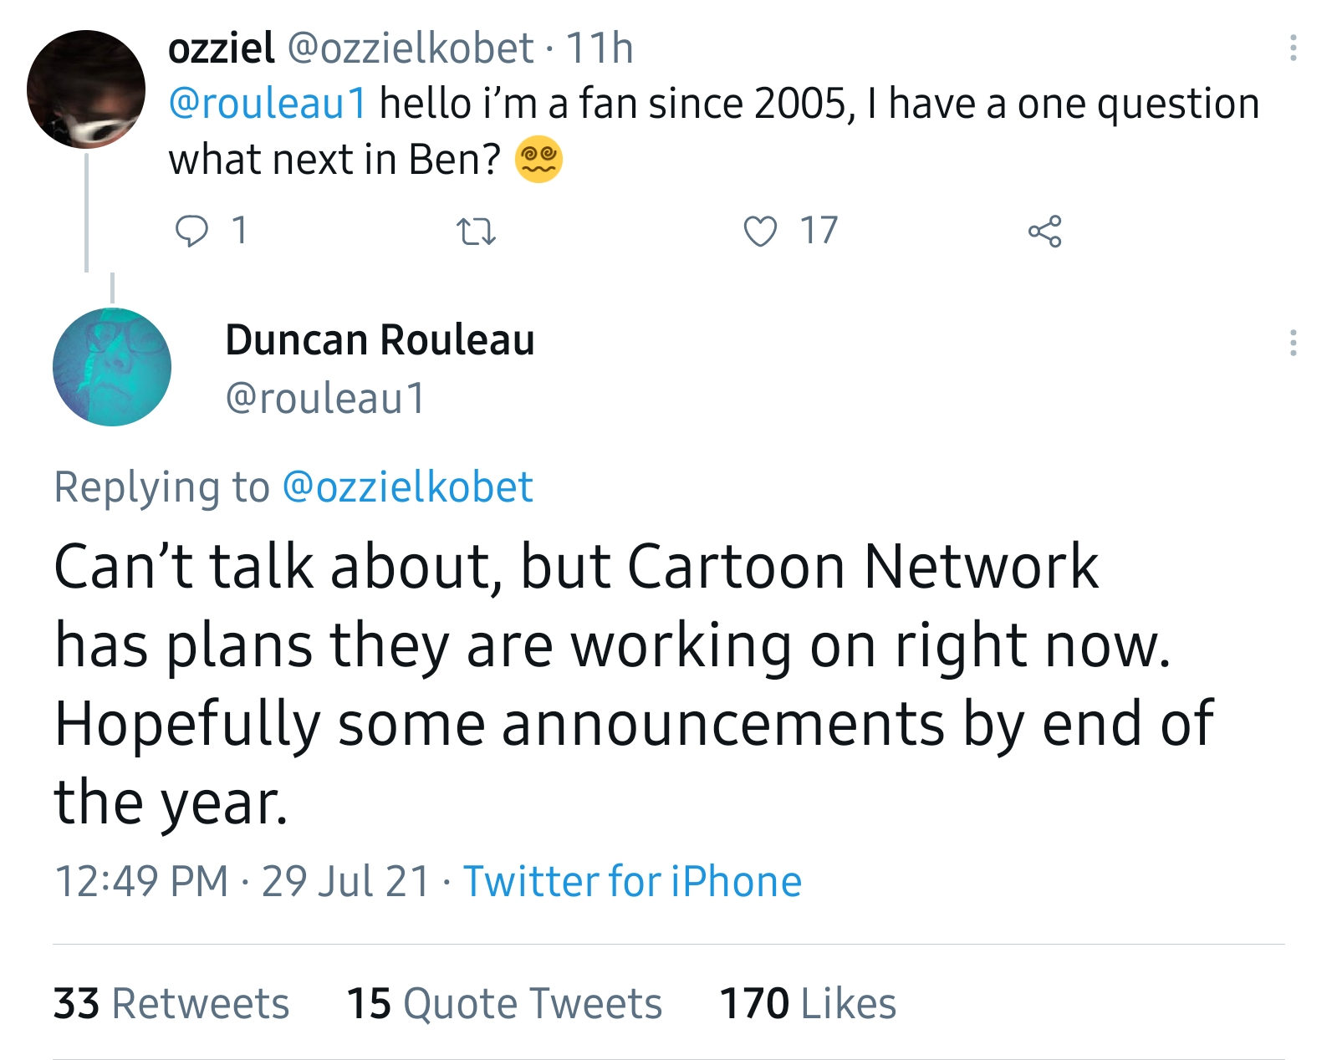View the 170 Likes list
Screen dimensions: 1337x1060
pyautogui.click(x=808, y=1003)
